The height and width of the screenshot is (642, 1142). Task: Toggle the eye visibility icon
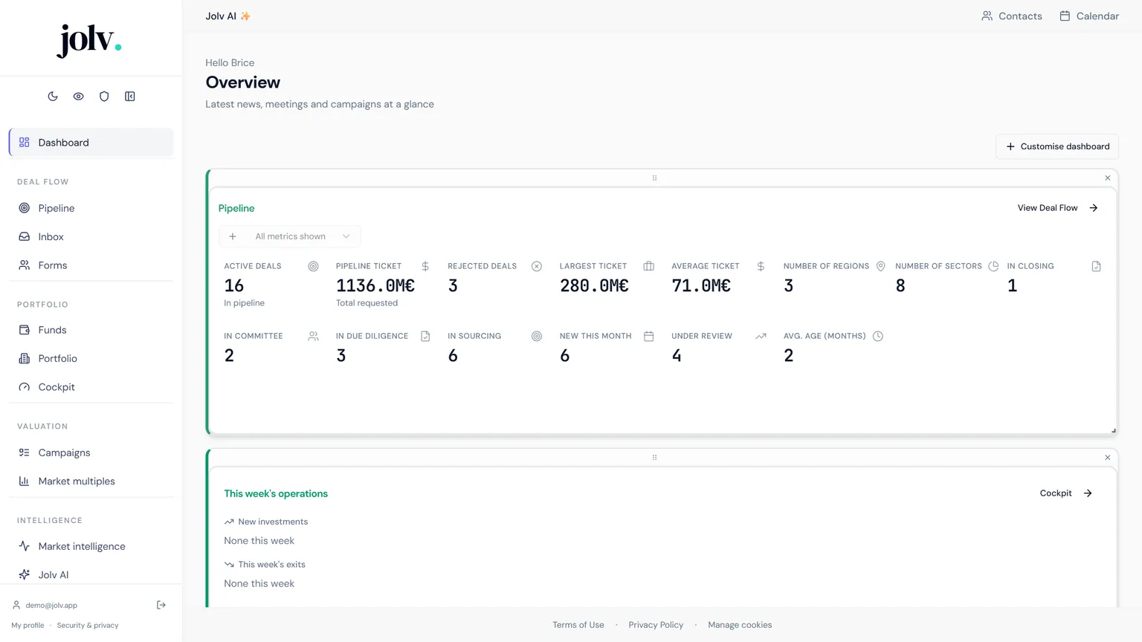[x=78, y=97]
